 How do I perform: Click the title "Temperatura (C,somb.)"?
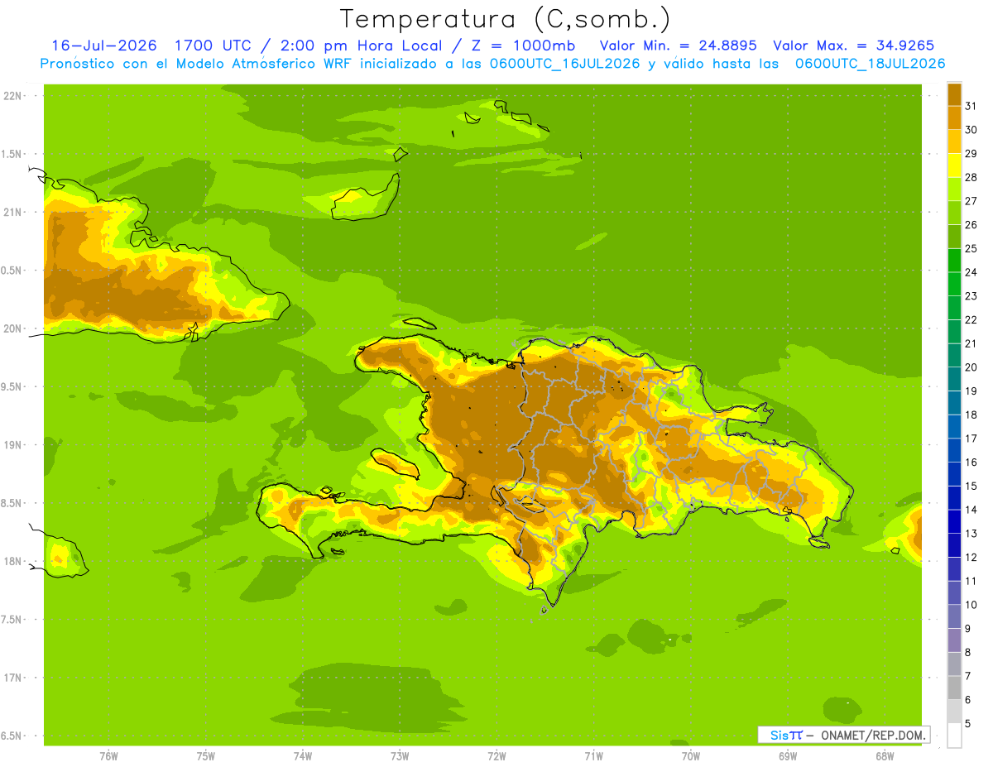(505, 19)
